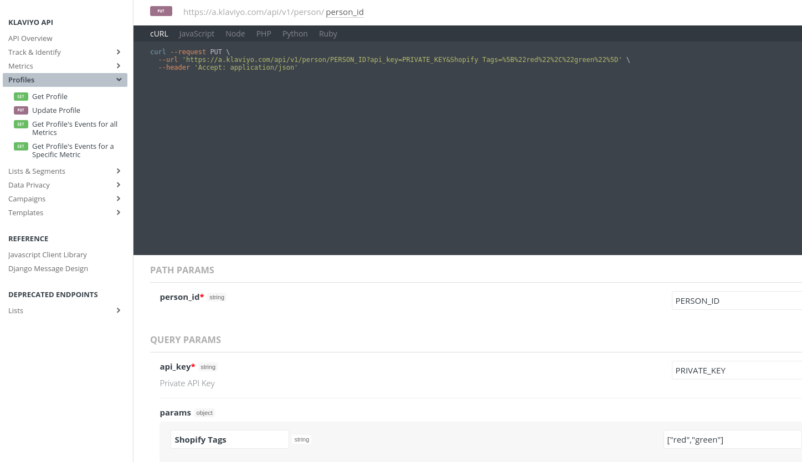Open Django Message Design reference
This screenshot has width=802, height=462.
click(48, 268)
